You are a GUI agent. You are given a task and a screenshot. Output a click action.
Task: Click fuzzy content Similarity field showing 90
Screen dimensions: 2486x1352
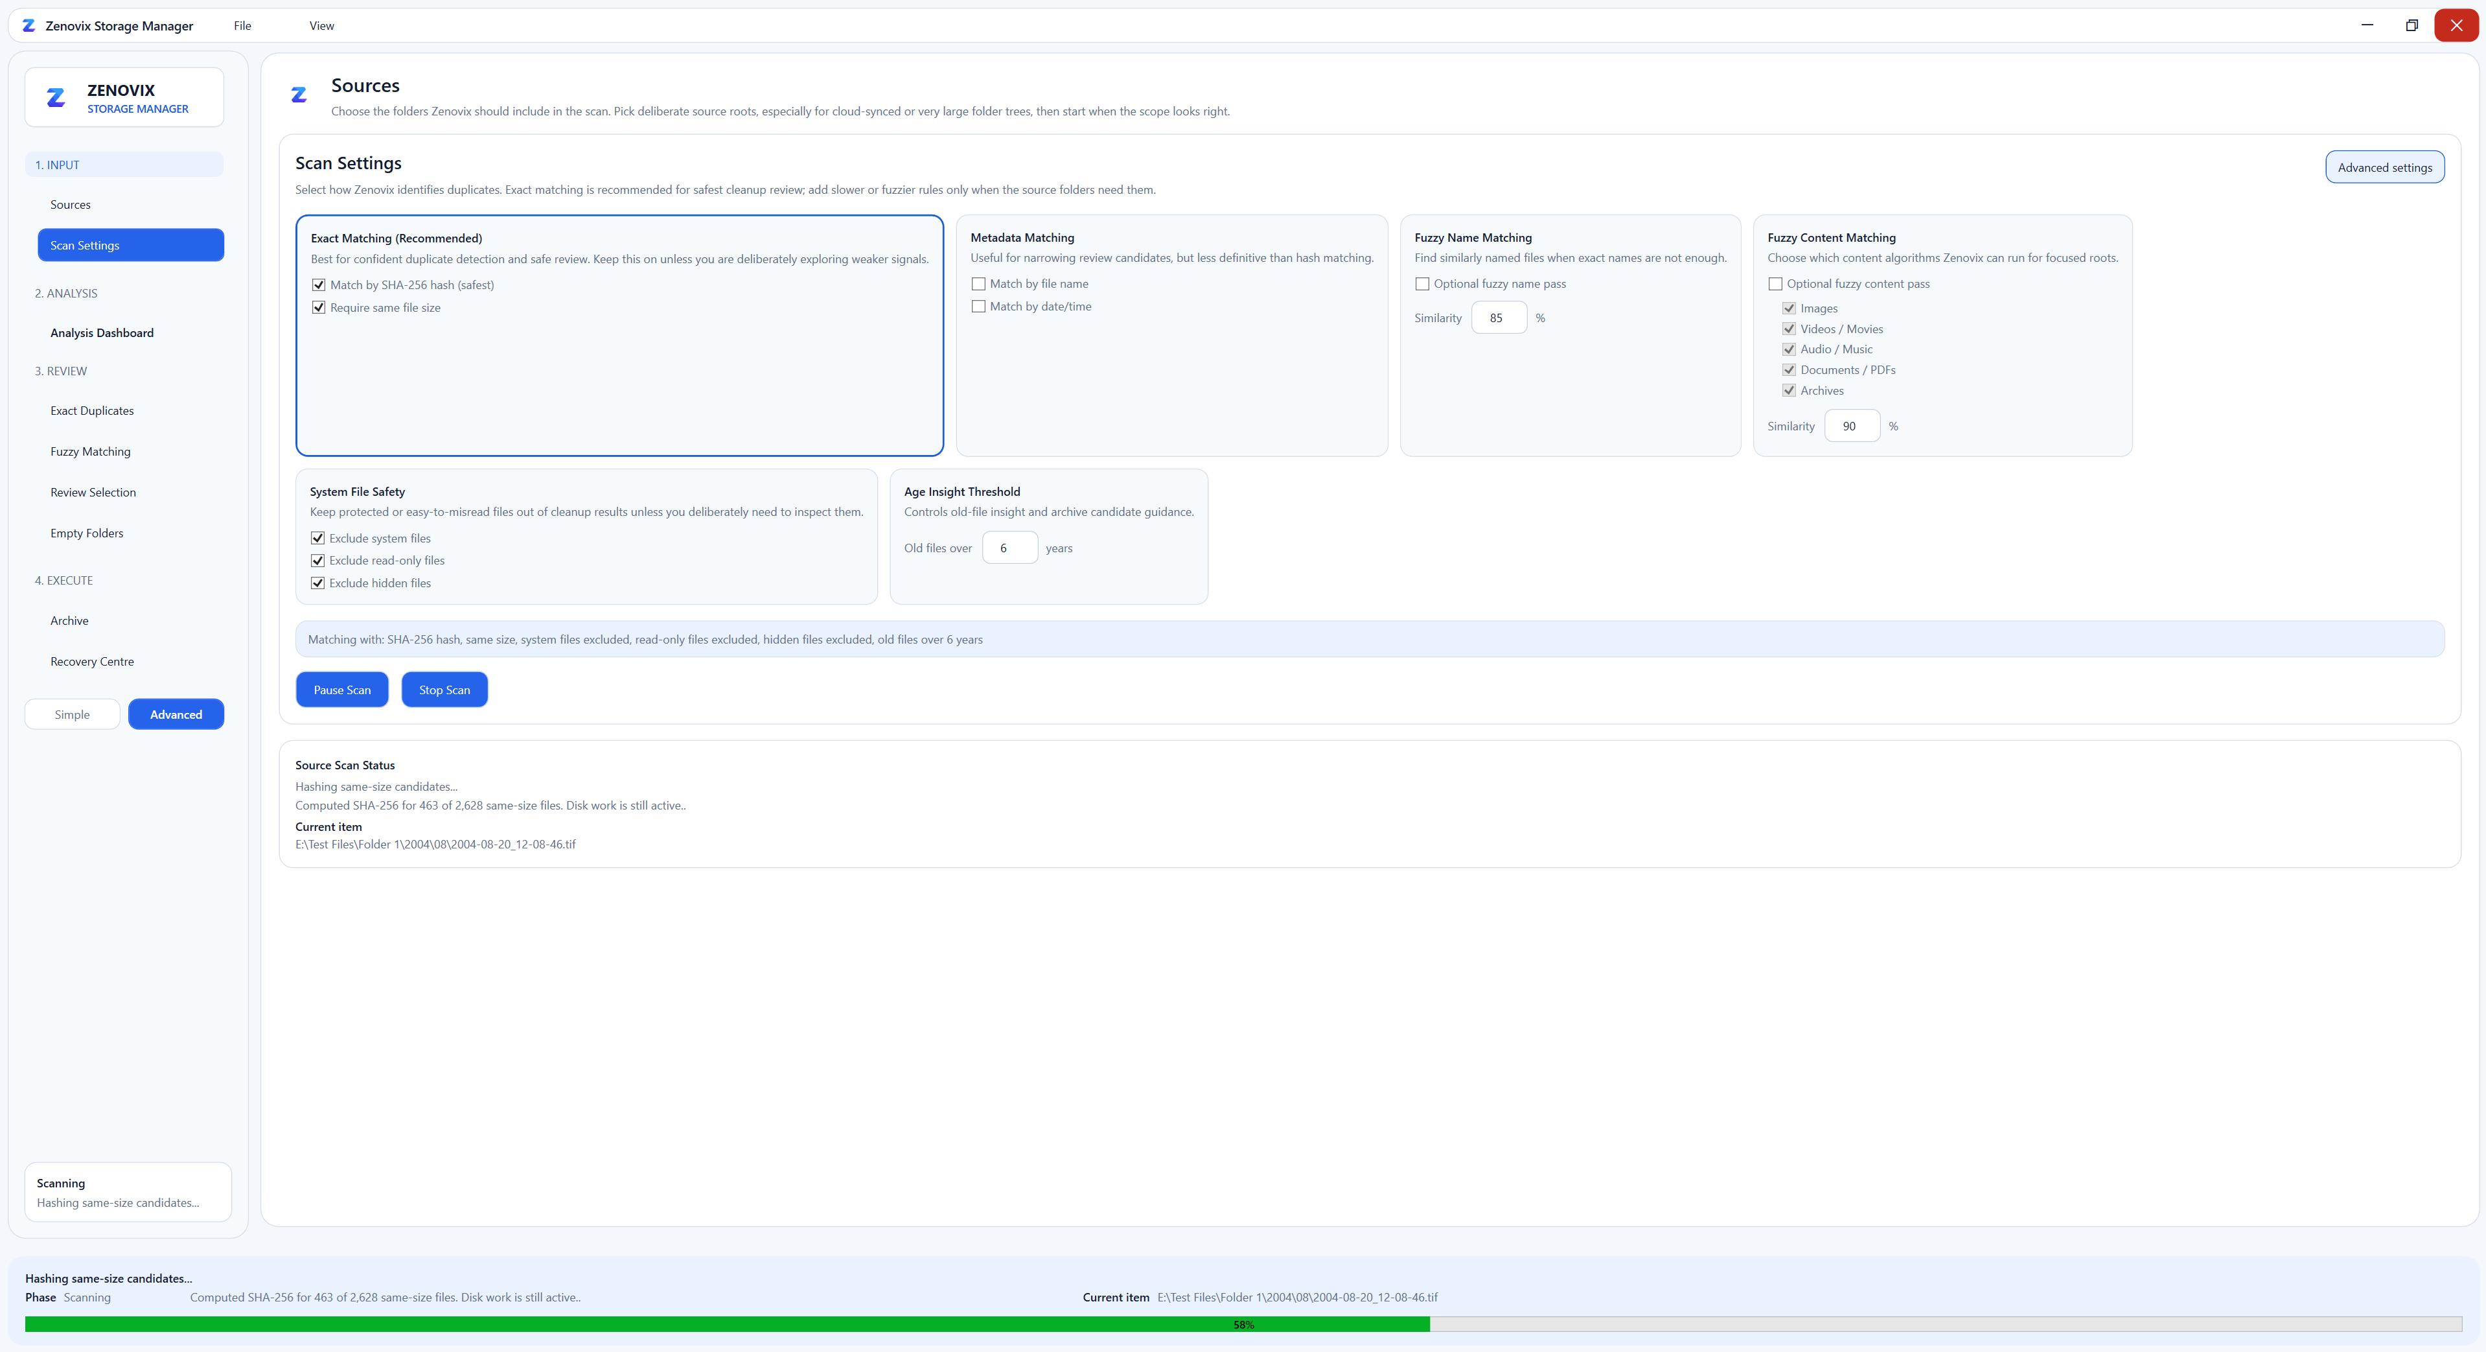pyautogui.click(x=1852, y=426)
